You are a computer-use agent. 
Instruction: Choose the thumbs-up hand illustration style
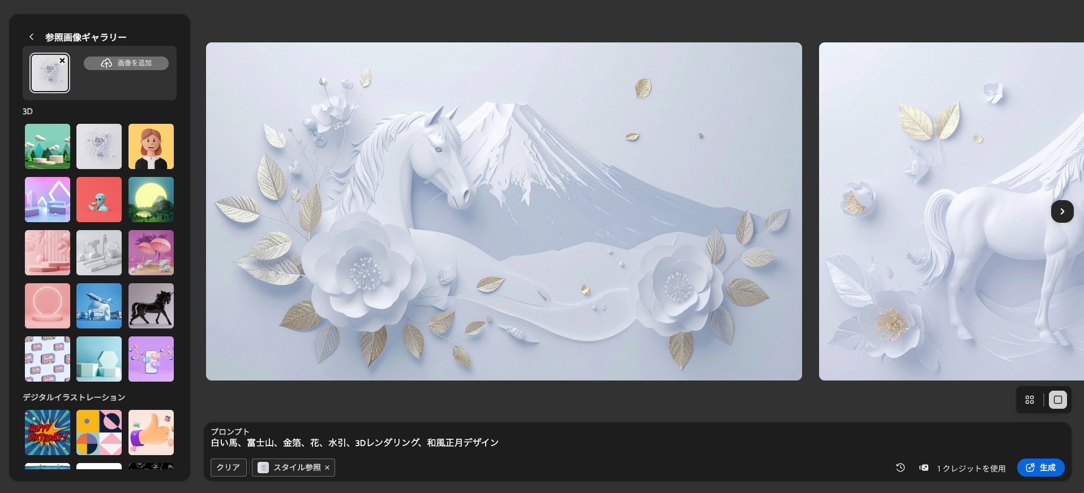click(151, 433)
